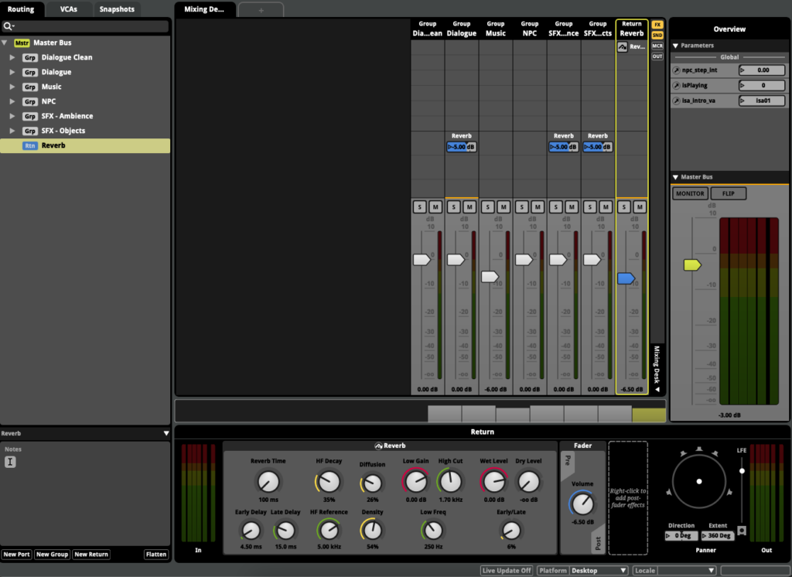792x577 pixels.
Task: Click the Mstr badge of Master Bus
Action: (22, 43)
